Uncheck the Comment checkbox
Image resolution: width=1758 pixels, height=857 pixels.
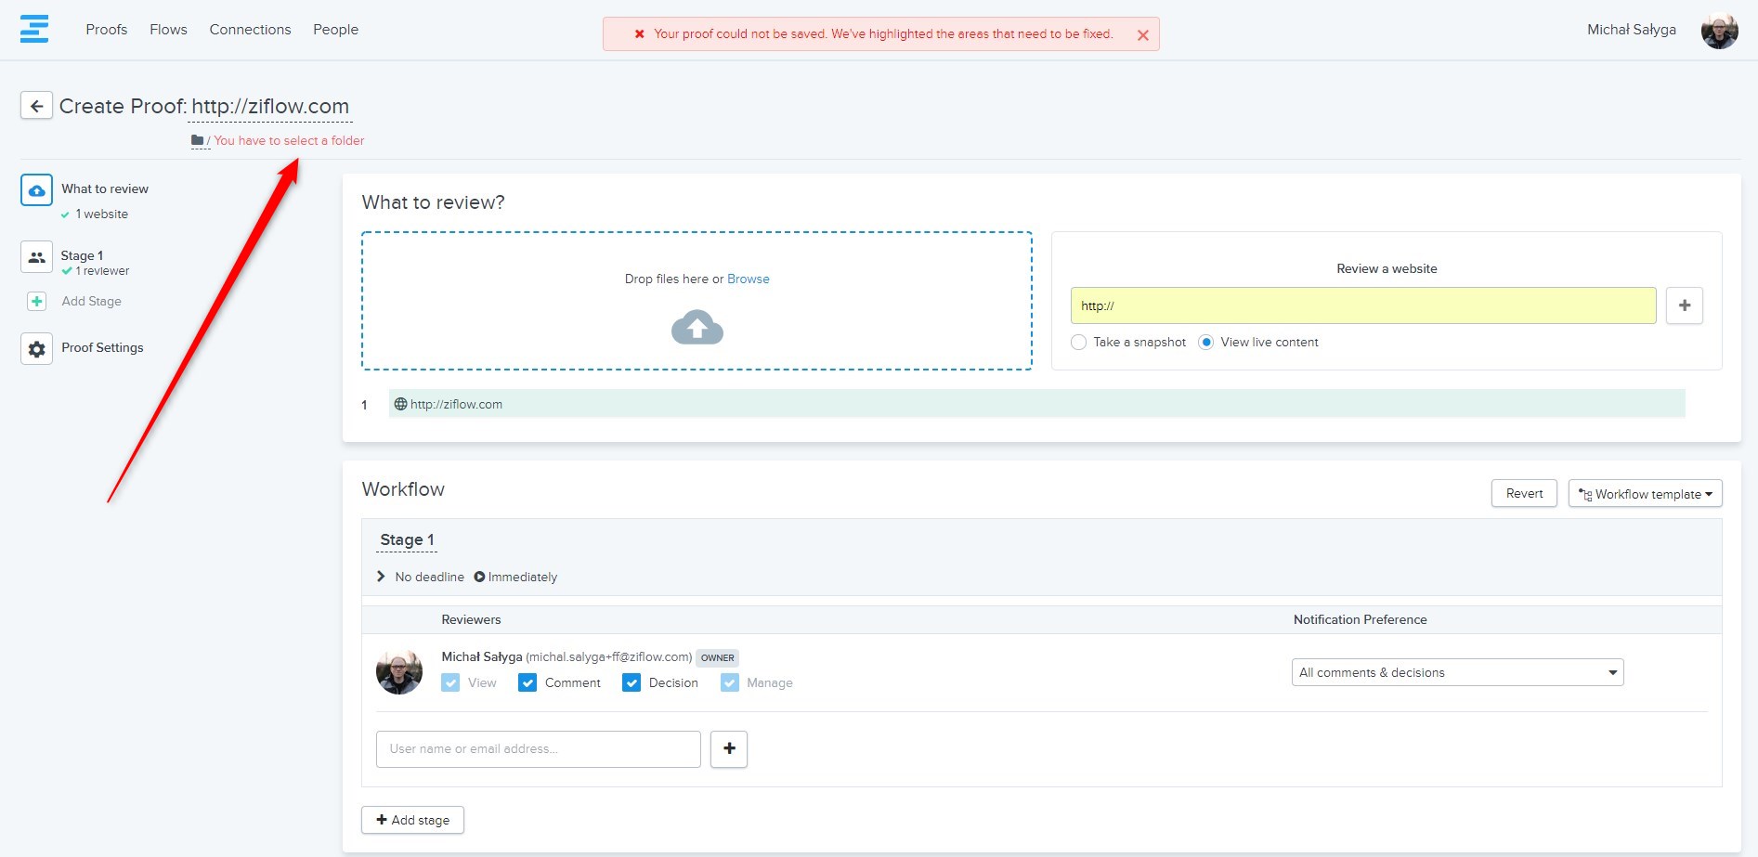pyautogui.click(x=527, y=683)
